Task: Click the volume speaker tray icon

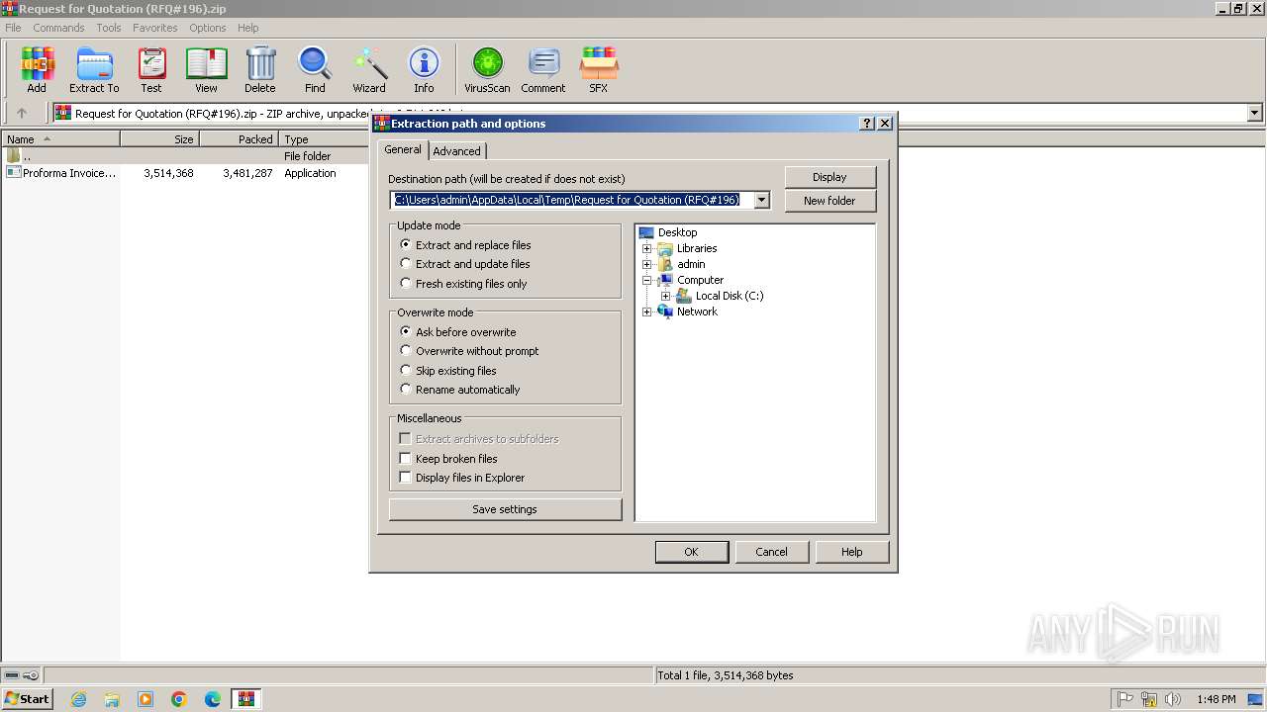Action: click(x=1173, y=699)
